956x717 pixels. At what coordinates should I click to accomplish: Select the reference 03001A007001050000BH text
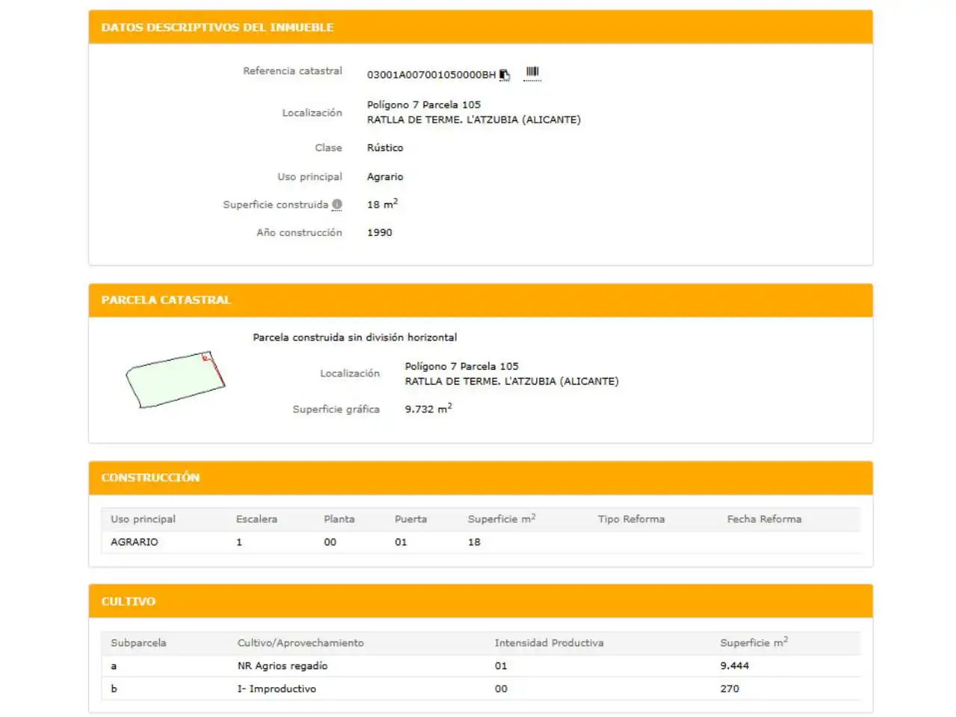pos(431,75)
